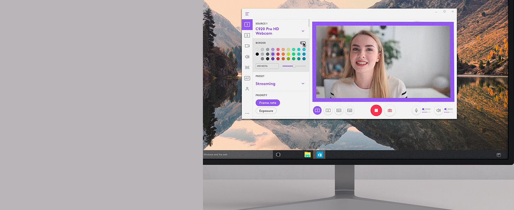Image resolution: width=514 pixels, height=210 pixels.
Task: Mute the microphone icon button
Action: click(416, 110)
